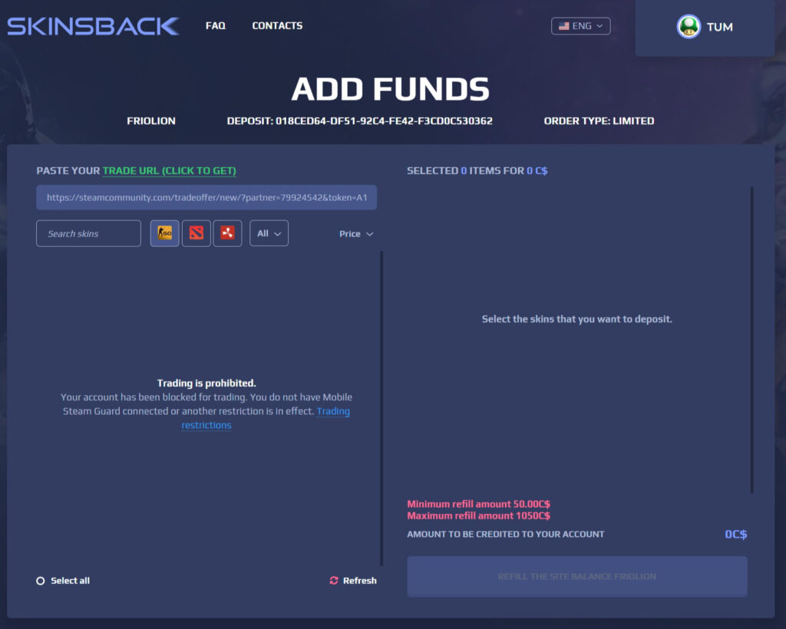The image size is (786, 629).
Task: Click the US flag icon
Action: click(x=564, y=26)
